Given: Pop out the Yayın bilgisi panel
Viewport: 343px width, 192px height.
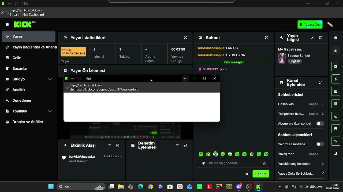Looking at the screenshot, I should pyautogui.click(x=320, y=38).
